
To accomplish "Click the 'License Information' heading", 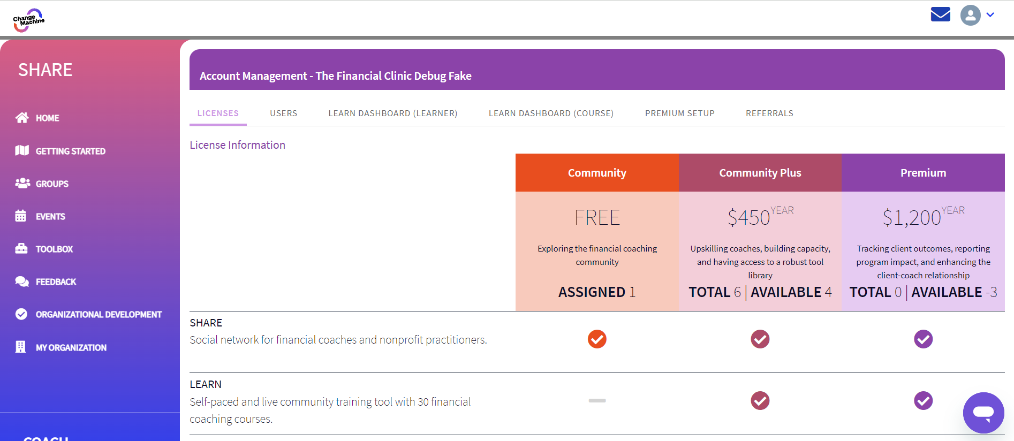I will (237, 145).
